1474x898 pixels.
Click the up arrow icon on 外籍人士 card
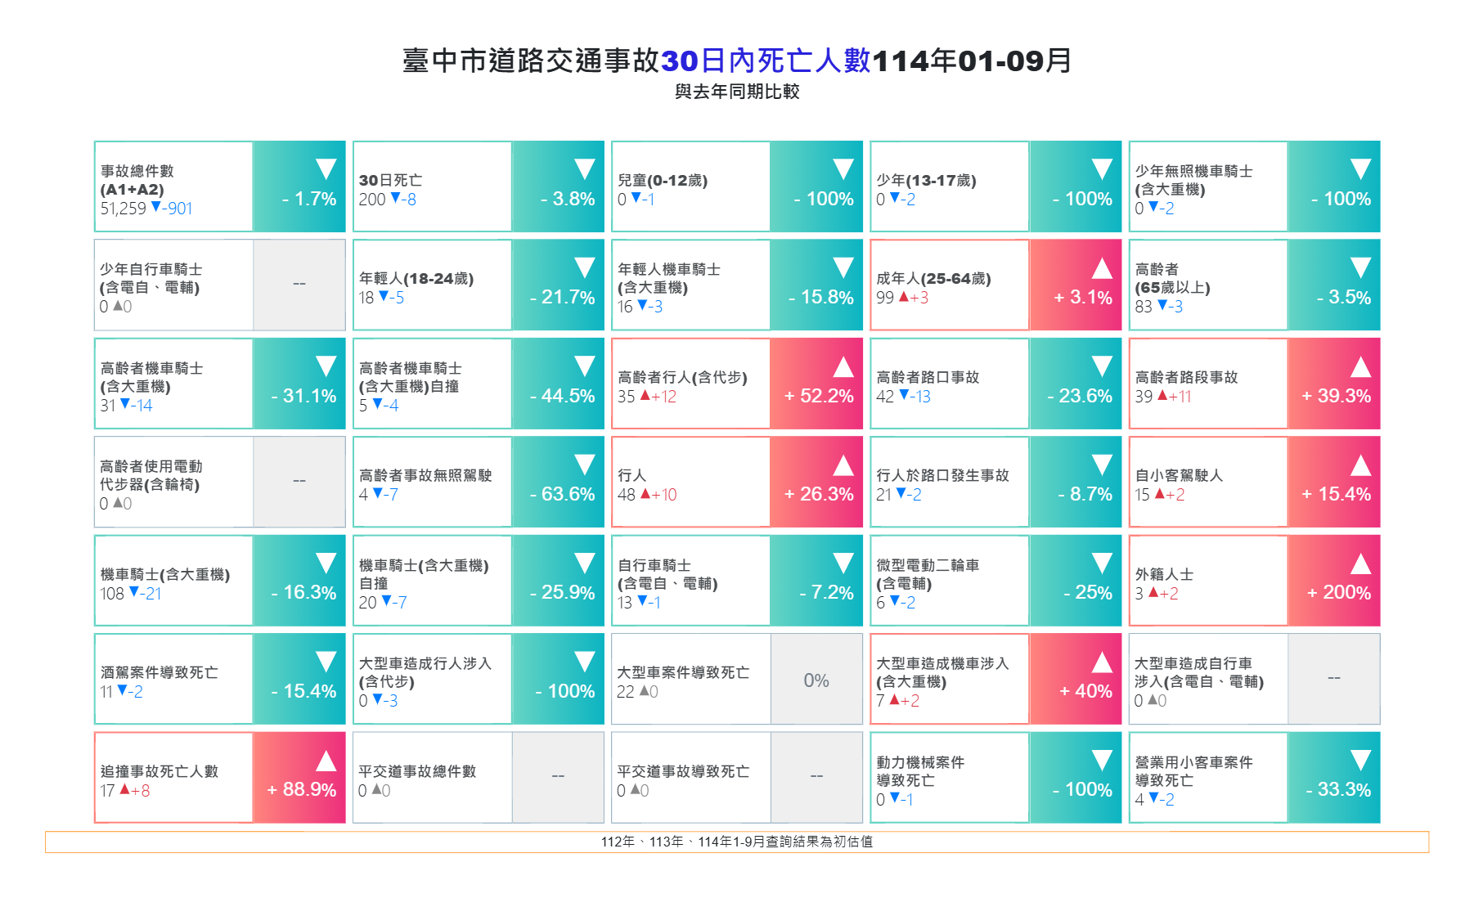coord(1360,563)
